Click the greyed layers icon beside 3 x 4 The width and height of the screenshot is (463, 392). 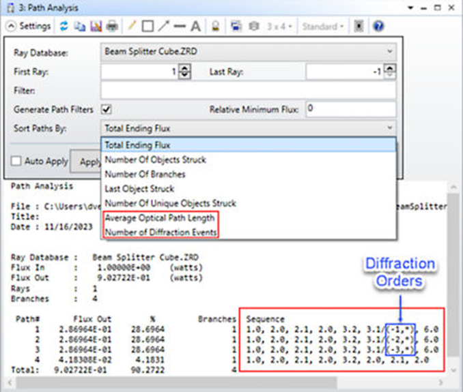pyautogui.click(x=253, y=26)
